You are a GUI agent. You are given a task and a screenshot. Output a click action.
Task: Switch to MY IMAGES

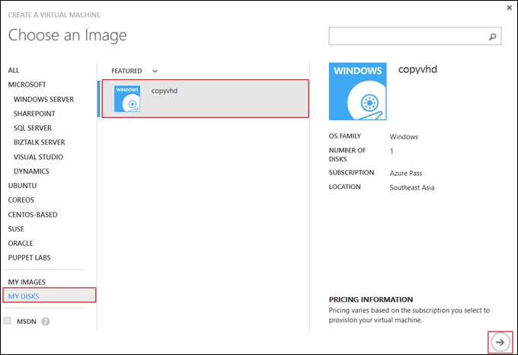[27, 282]
